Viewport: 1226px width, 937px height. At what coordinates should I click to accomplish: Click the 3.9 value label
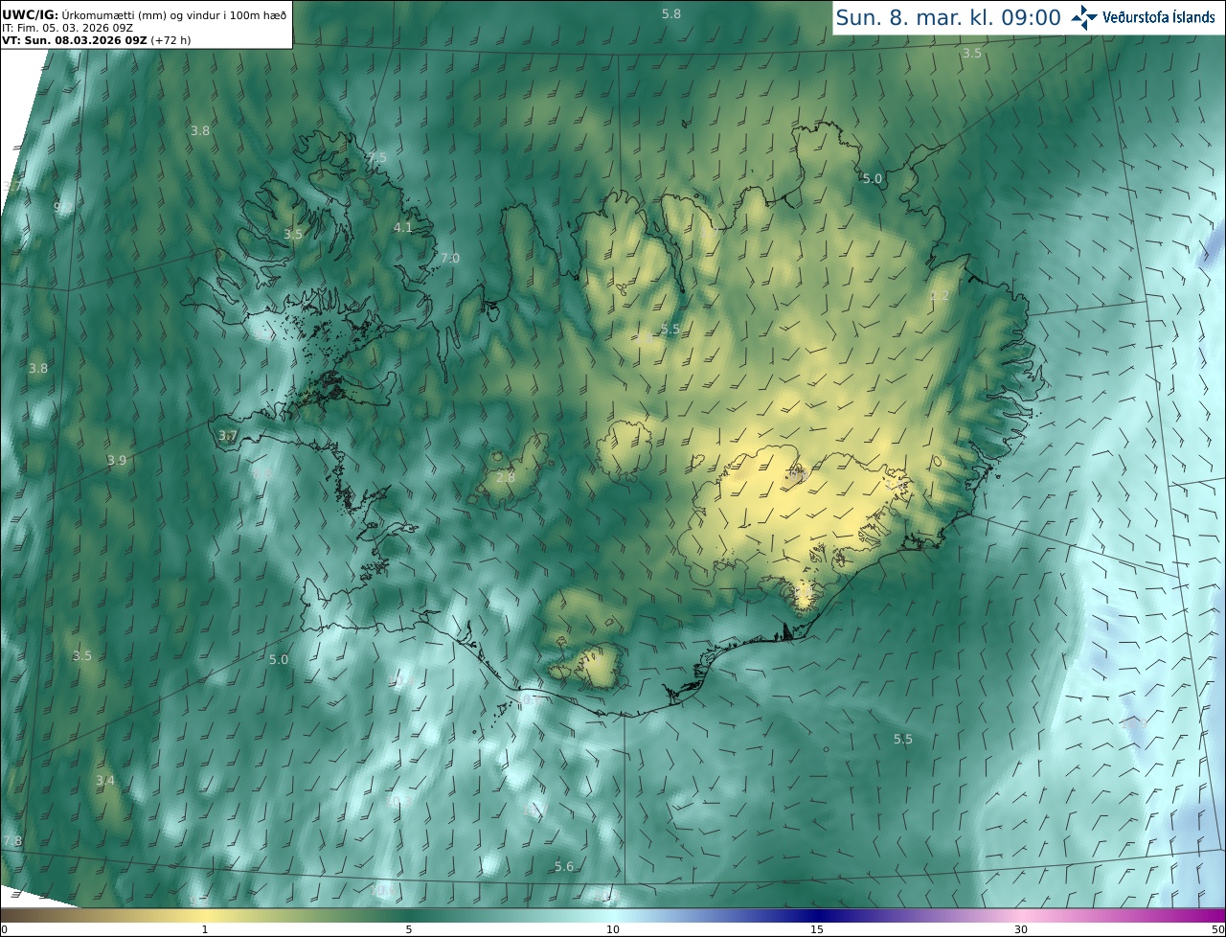click(x=116, y=460)
